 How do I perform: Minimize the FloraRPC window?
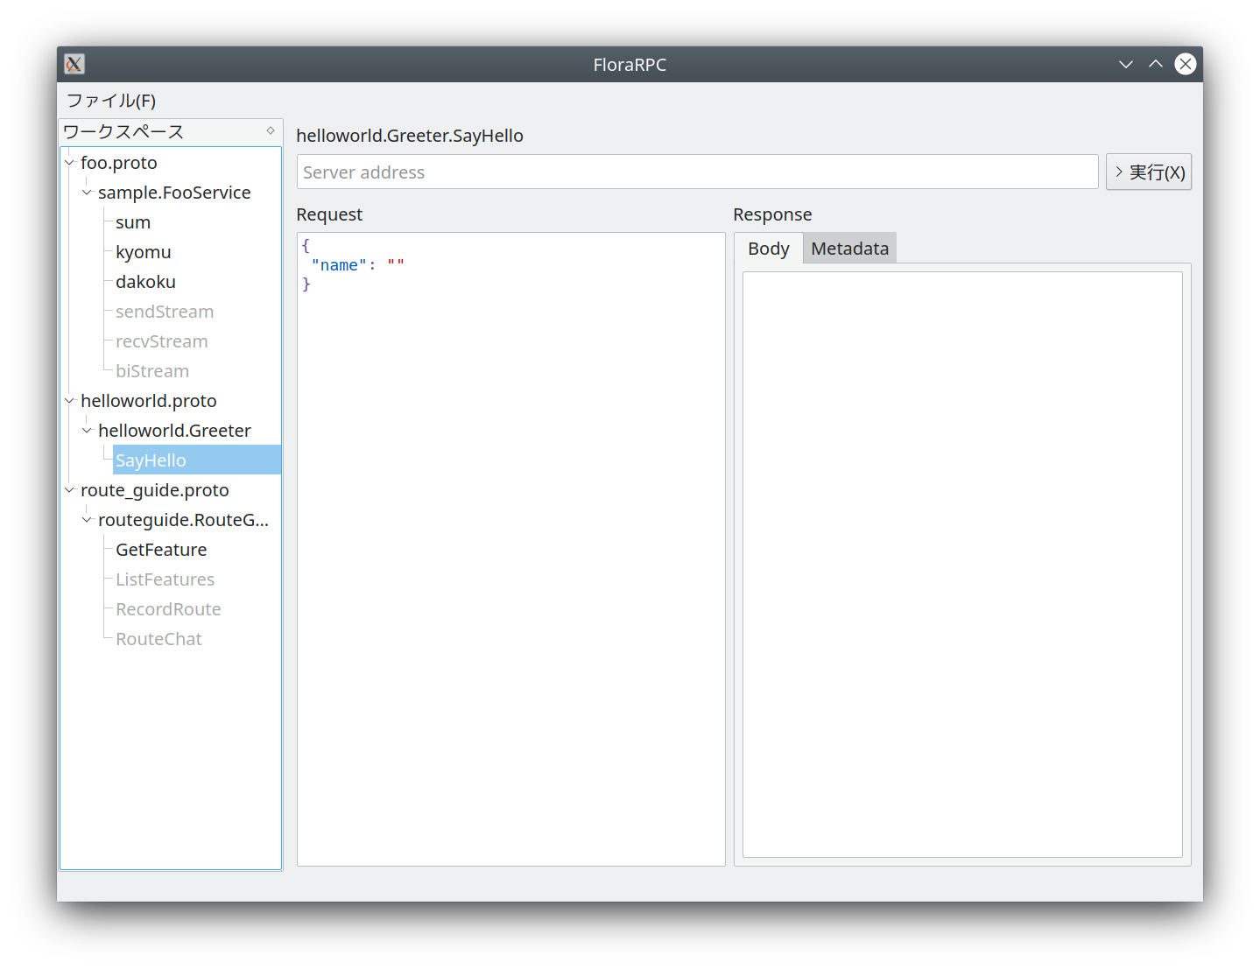coord(1125,64)
